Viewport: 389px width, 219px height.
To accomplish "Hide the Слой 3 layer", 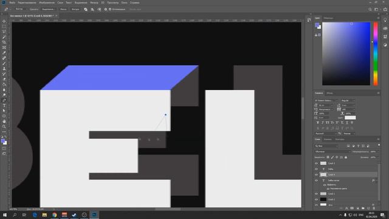I will point(316,164).
